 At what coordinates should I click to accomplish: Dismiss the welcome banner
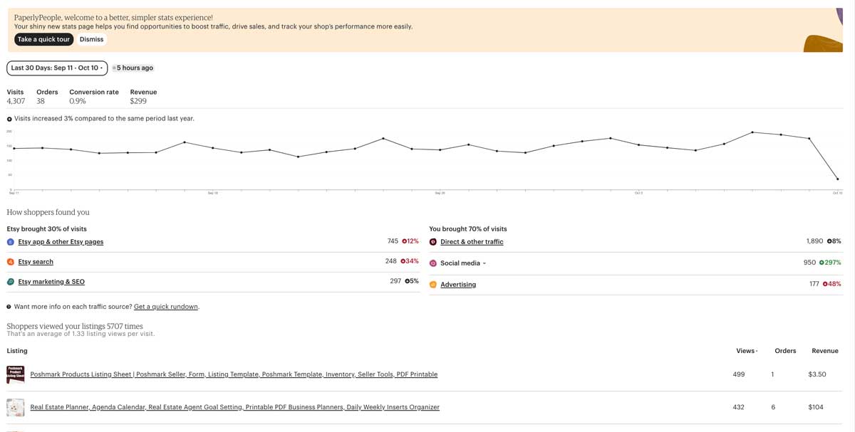(91, 39)
